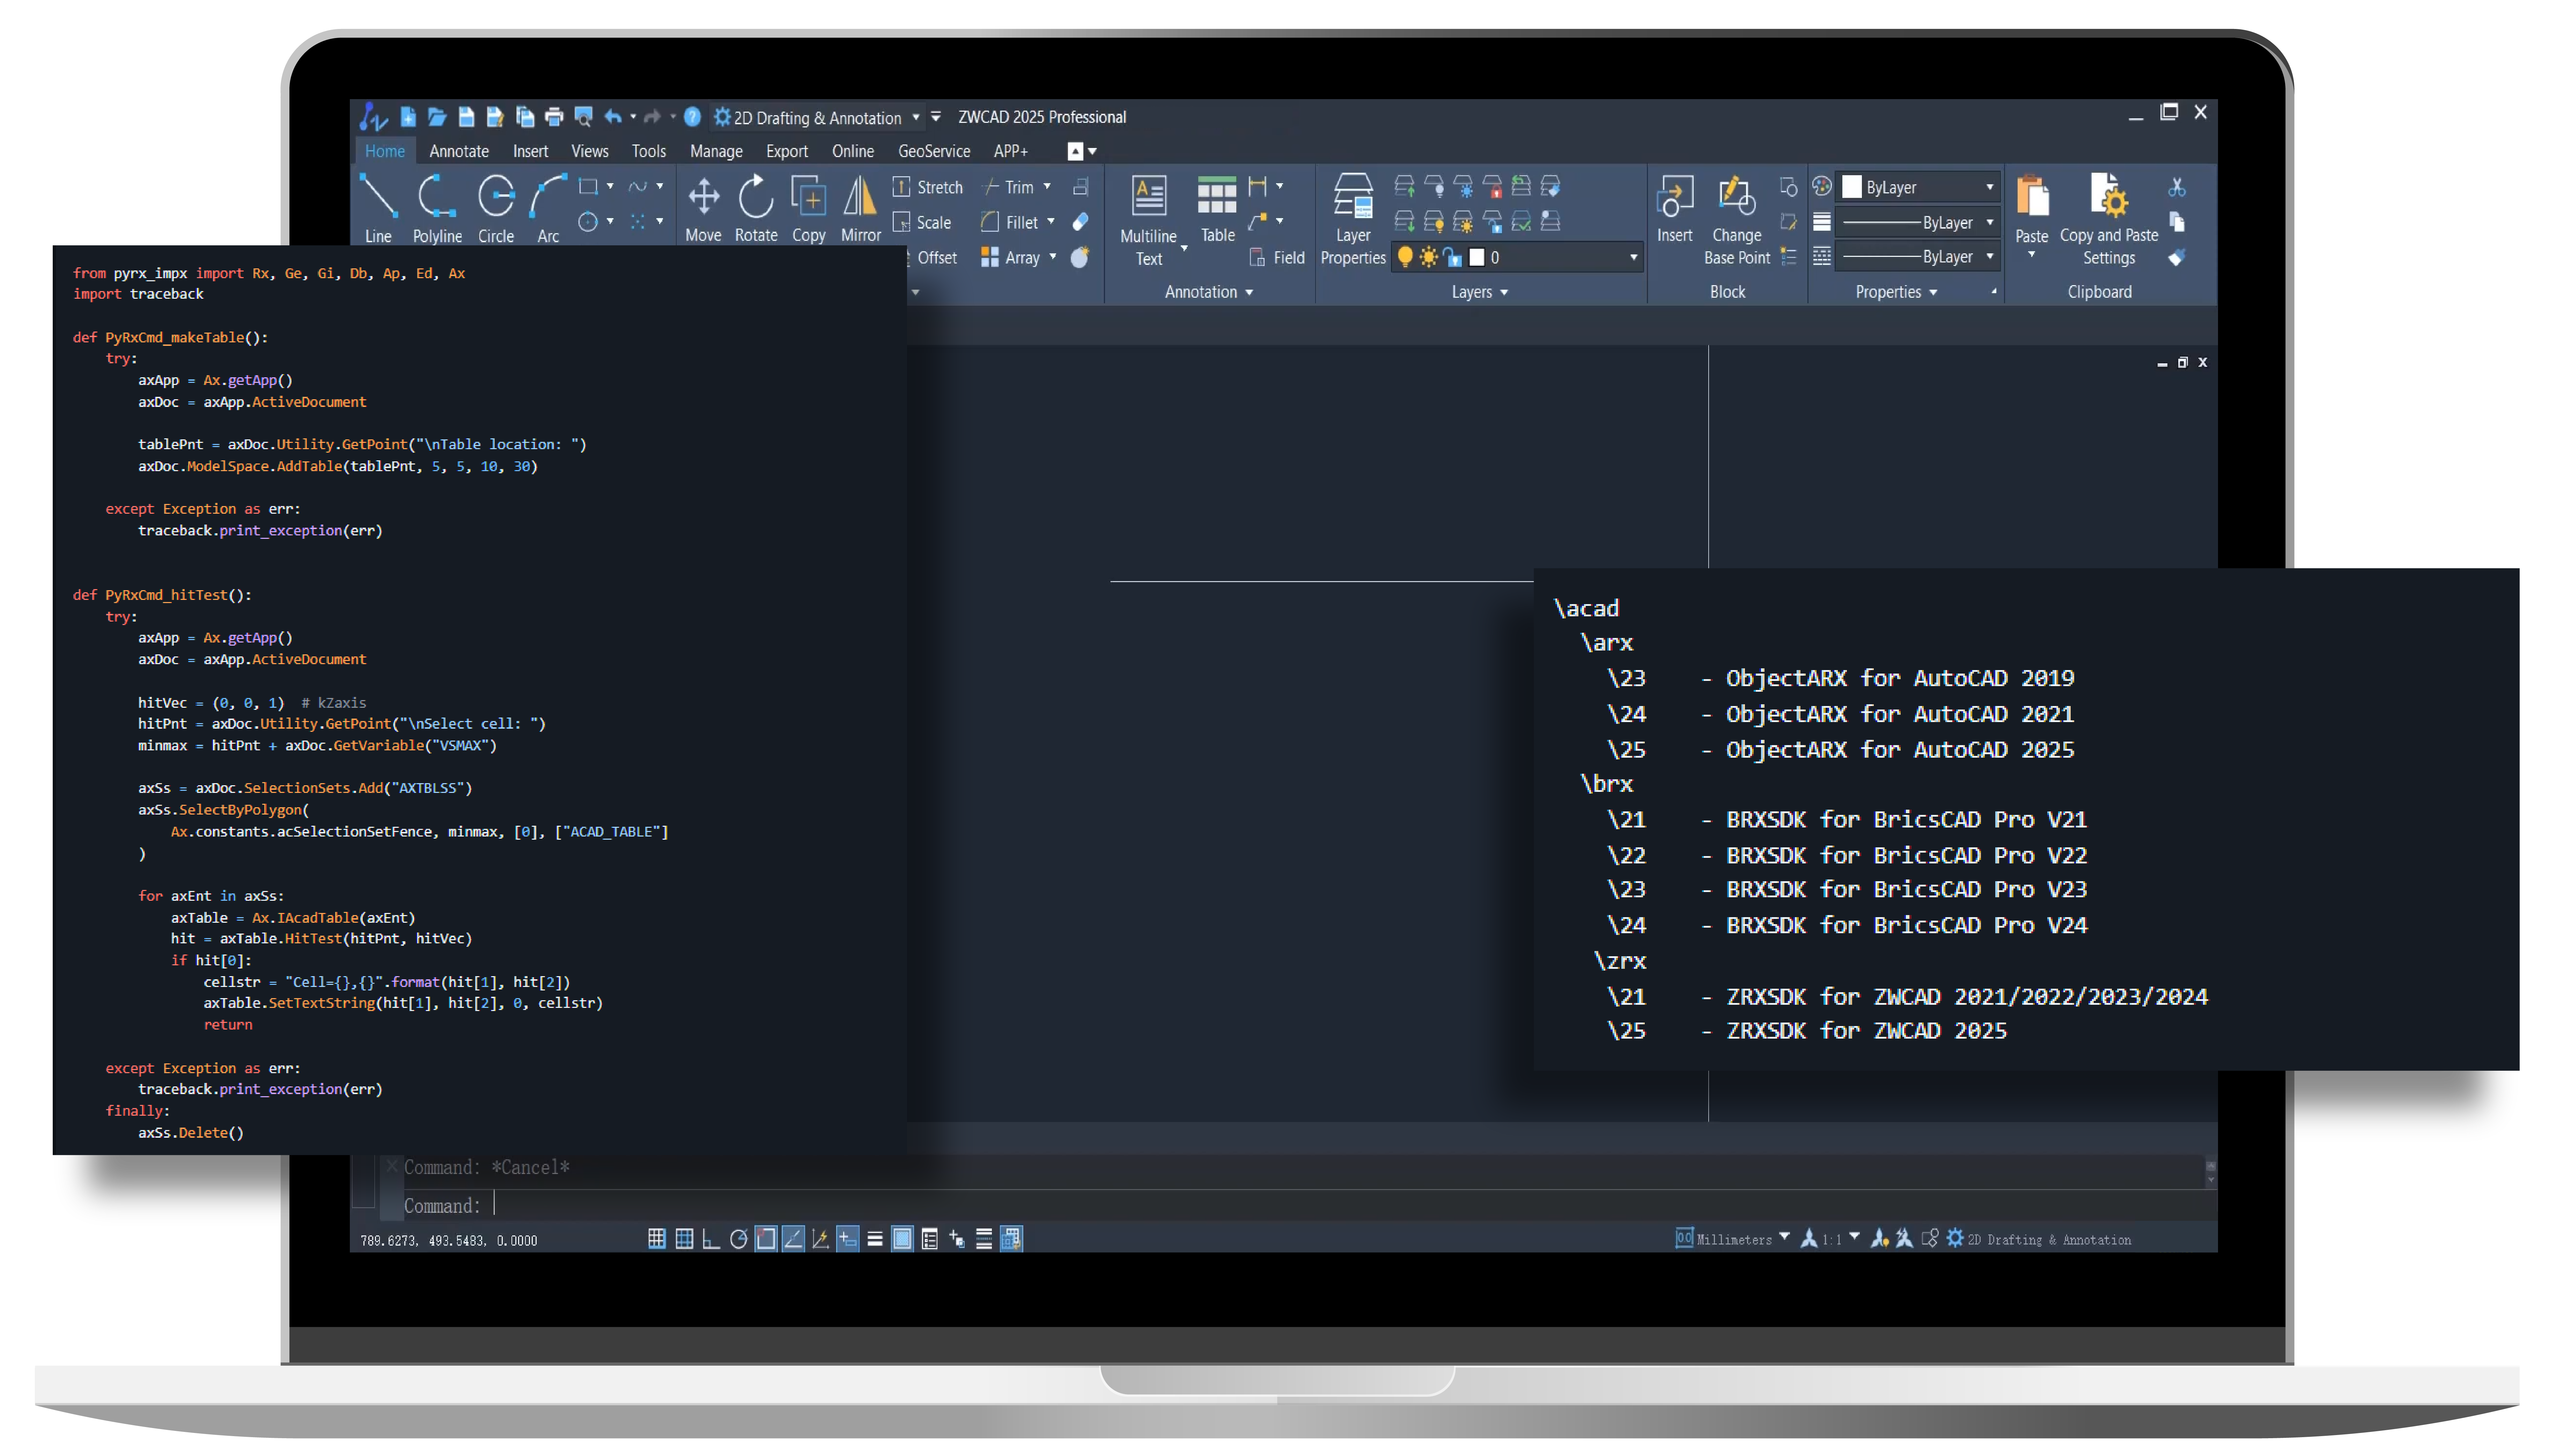Click the Open file folder icon

pos(437,117)
